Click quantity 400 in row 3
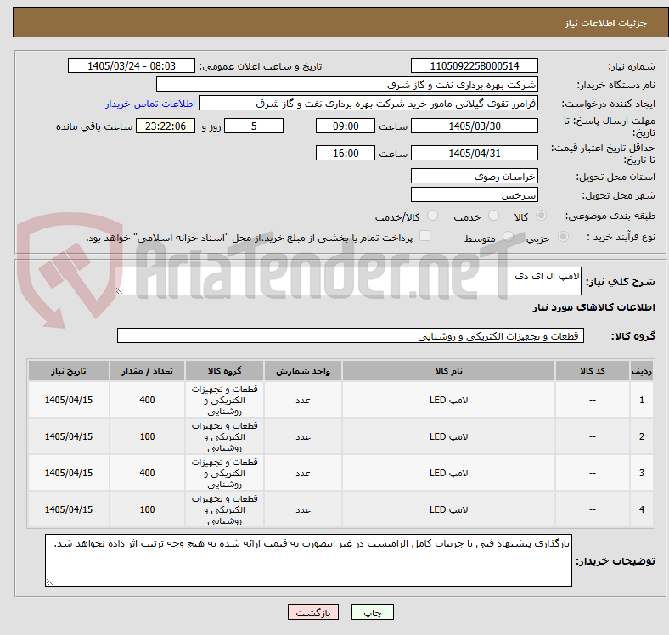This screenshot has height=635, width=669. 147,473
